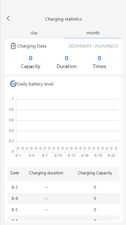Click the Times value zero
This screenshot has height=225, width=126.
99,58
